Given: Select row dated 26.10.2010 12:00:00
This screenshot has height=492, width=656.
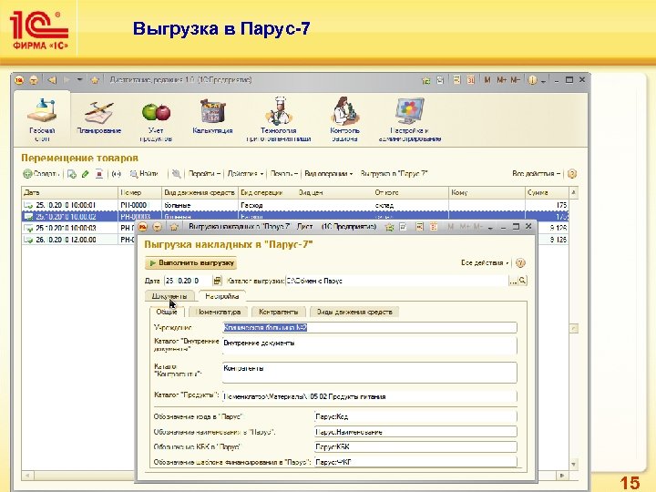Looking at the screenshot, I should (79, 240).
